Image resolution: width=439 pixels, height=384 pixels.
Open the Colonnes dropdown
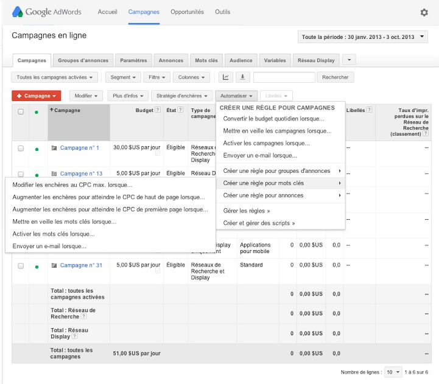coord(192,77)
